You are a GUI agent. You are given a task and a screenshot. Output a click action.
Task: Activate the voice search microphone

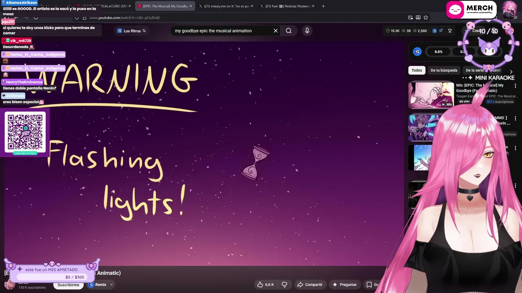coord(307,31)
